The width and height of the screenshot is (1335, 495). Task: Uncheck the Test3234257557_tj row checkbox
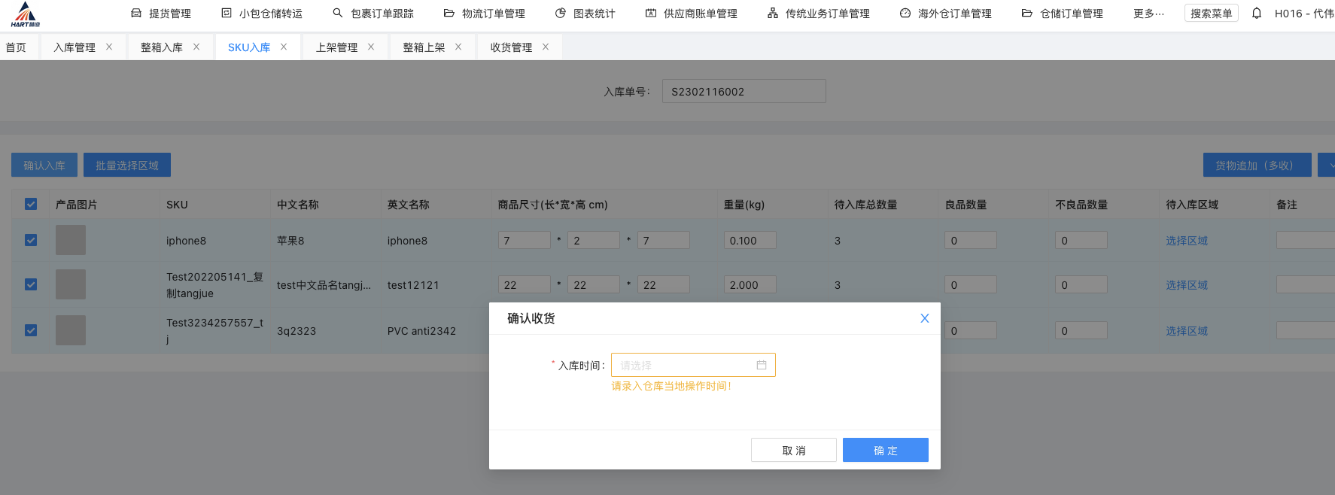(x=31, y=330)
